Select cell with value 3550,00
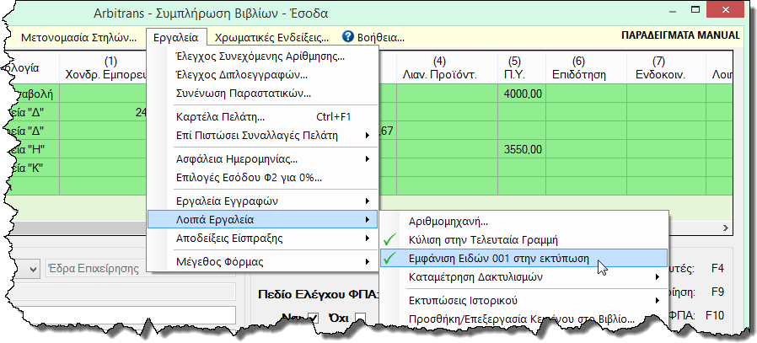The height and width of the screenshot is (343, 757). [522, 149]
